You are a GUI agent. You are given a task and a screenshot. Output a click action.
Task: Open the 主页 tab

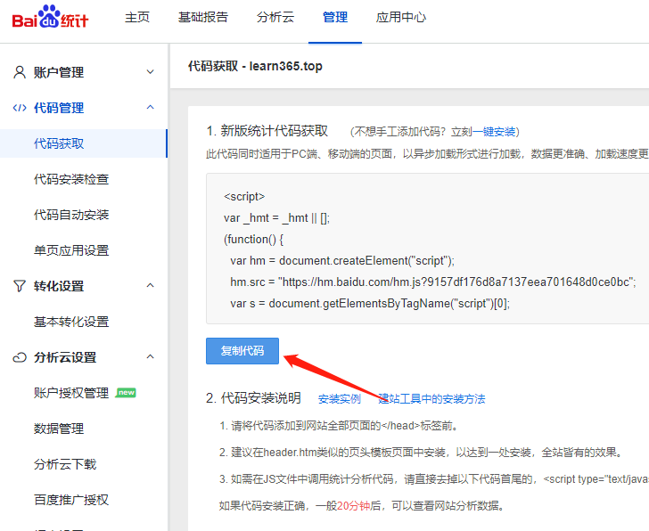click(136, 18)
